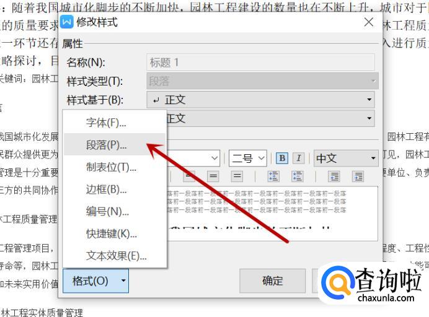Click the 确定 button
Screen dimensions: 429x317
tap(273, 281)
